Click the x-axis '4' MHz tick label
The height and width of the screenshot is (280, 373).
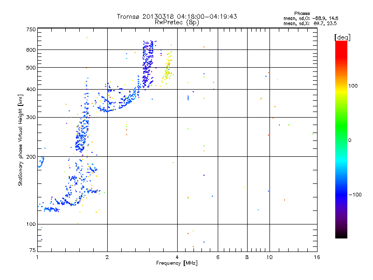(x=177, y=257)
